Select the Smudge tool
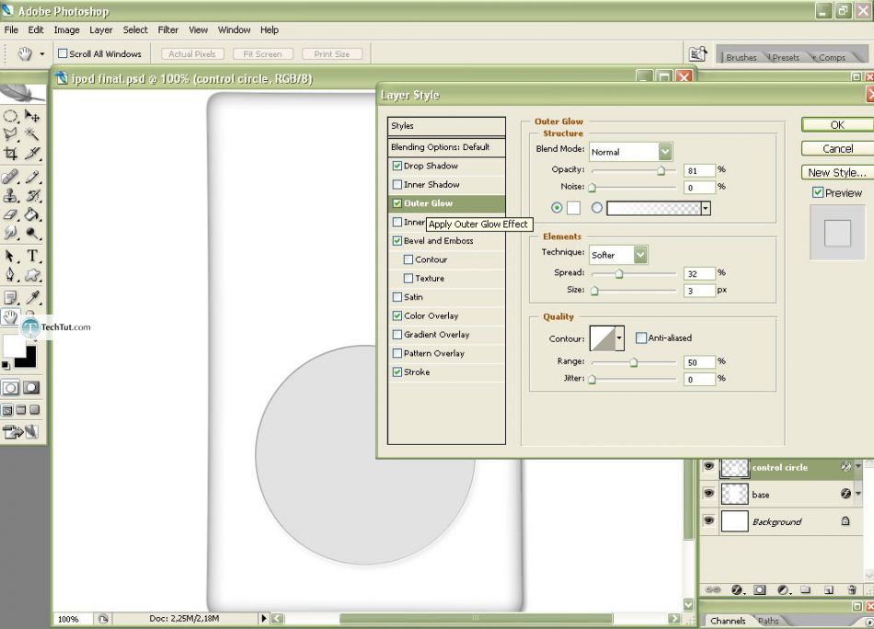The image size is (874, 629). pyautogui.click(x=10, y=233)
